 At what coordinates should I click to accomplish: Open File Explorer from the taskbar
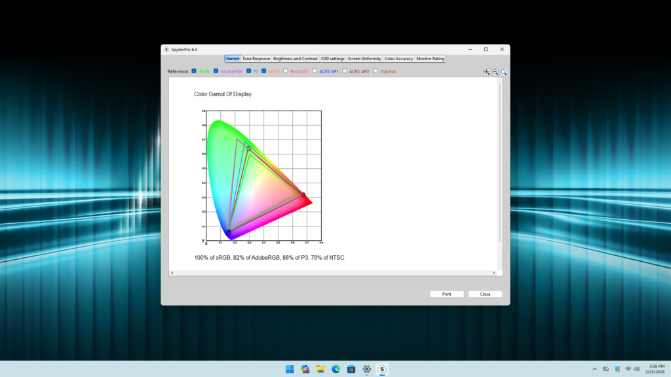320,369
